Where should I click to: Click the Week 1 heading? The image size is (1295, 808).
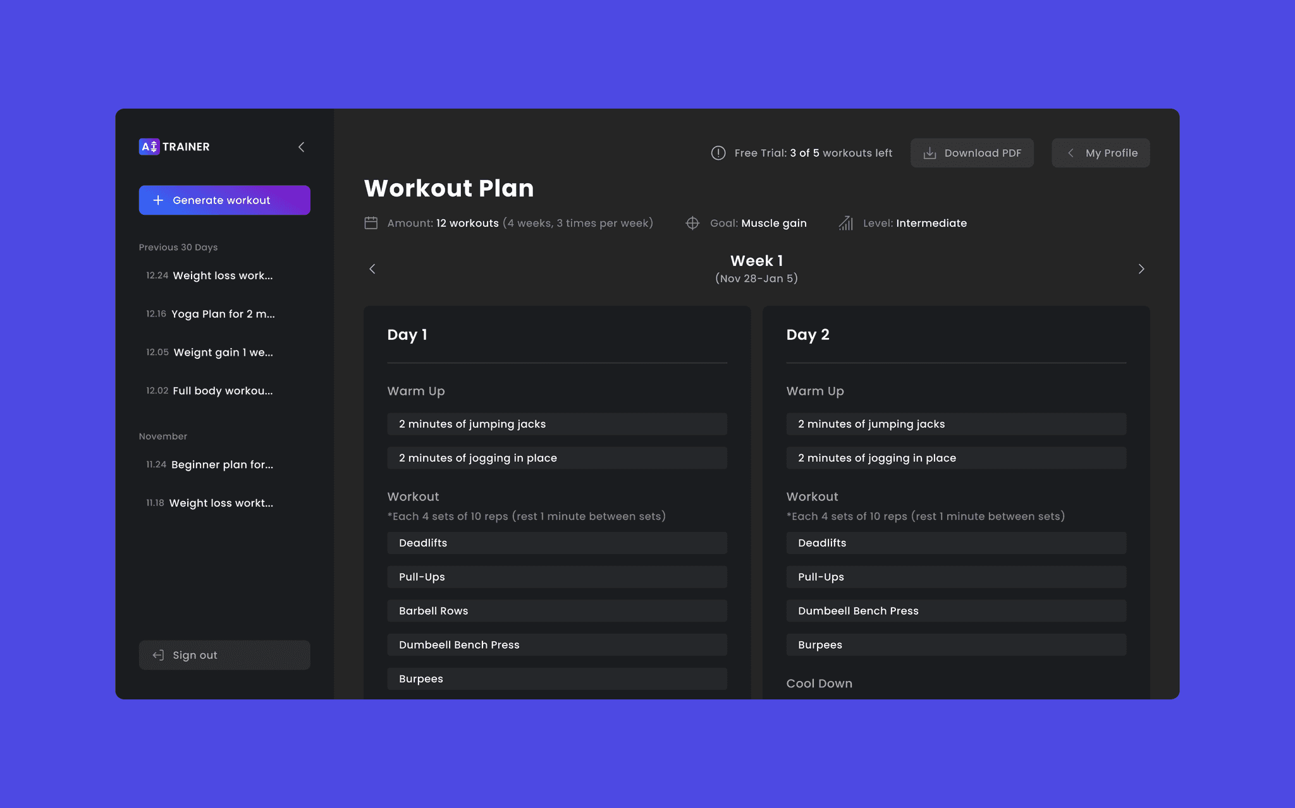click(756, 261)
